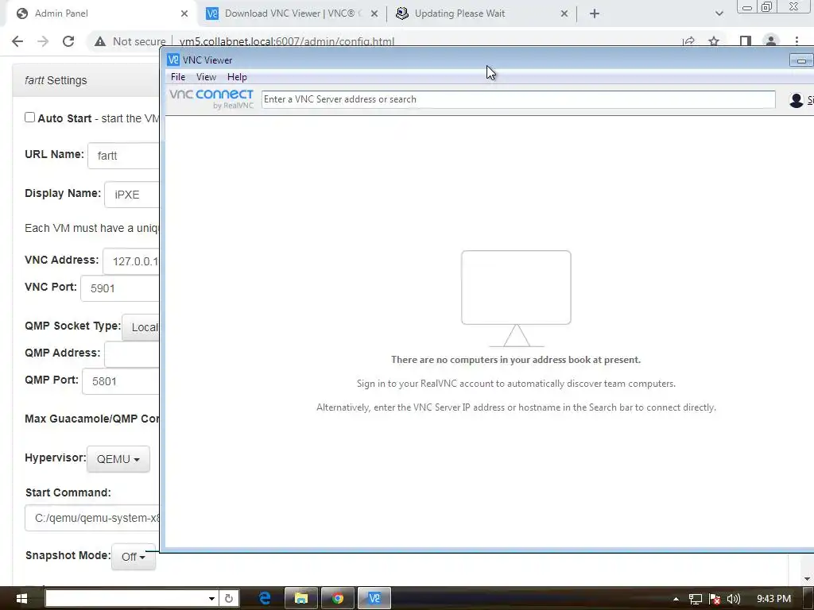Click the Action Center flag icon

point(715,599)
